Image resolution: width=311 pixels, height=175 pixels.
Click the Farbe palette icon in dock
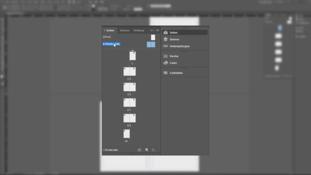coord(166,63)
